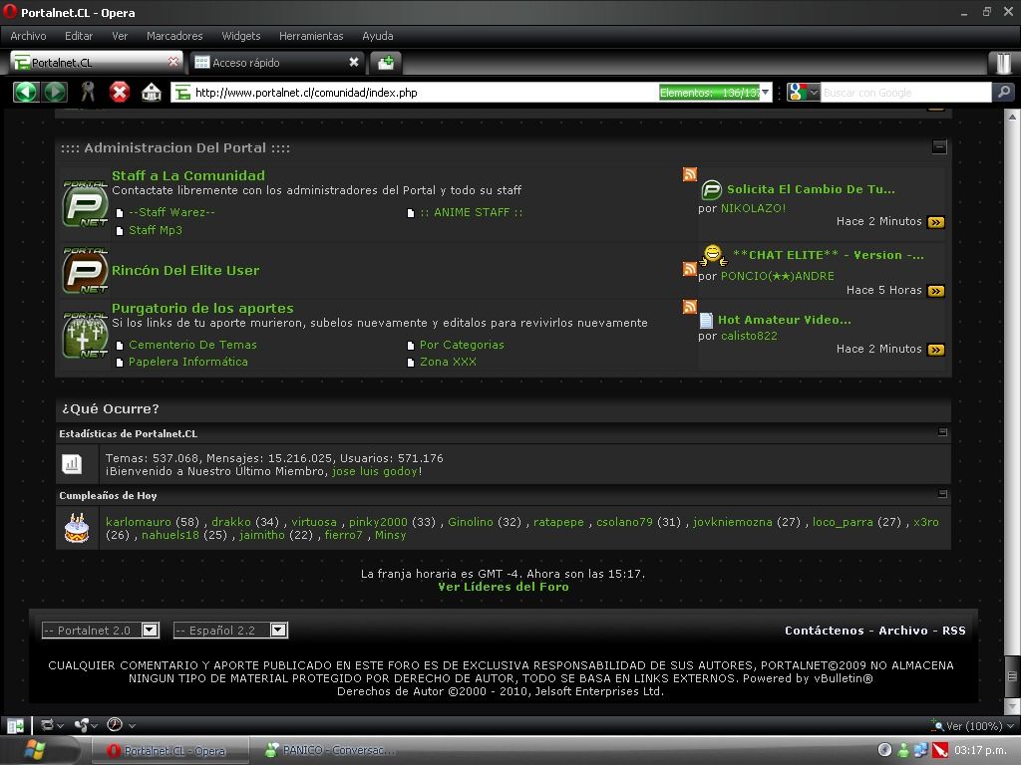Click the Portalnet.CL - Opera taskbar button
Screen dimensions: 1021x765
[170, 750]
